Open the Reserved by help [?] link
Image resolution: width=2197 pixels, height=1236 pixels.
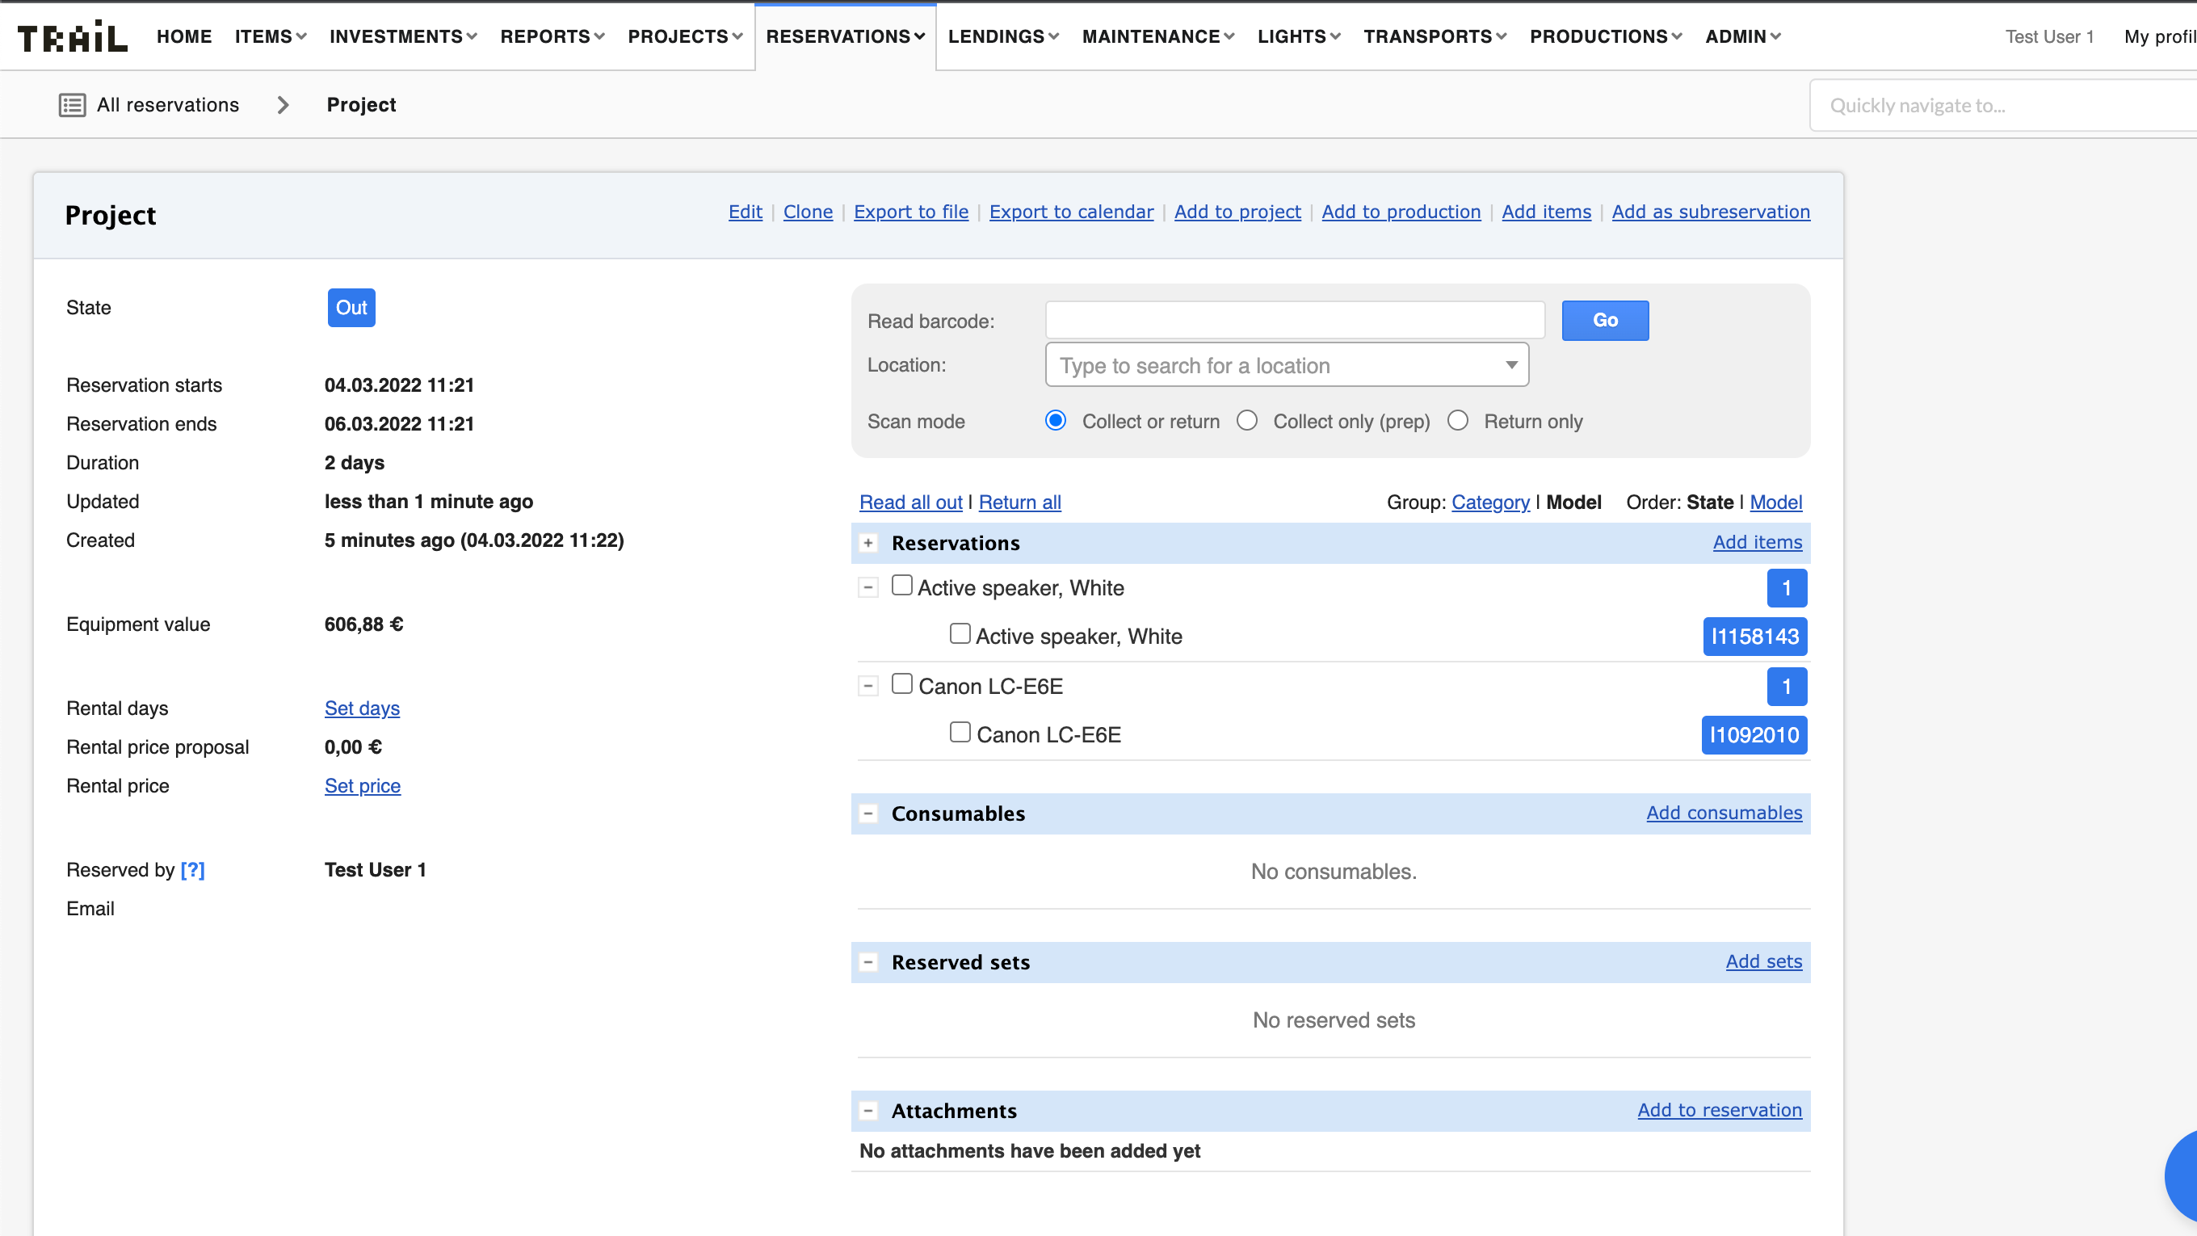pos(193,870)
